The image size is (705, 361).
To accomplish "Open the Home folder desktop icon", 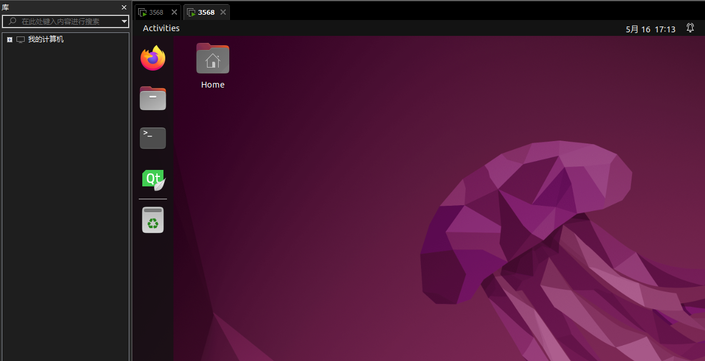I will 213,58.
